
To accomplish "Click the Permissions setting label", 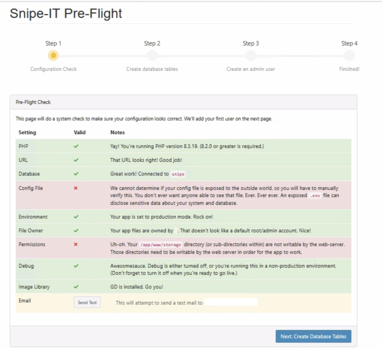I will pyautogui.click(x=32, y=244).
